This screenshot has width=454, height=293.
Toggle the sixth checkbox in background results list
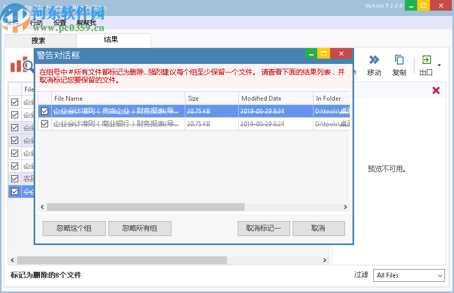14,166
